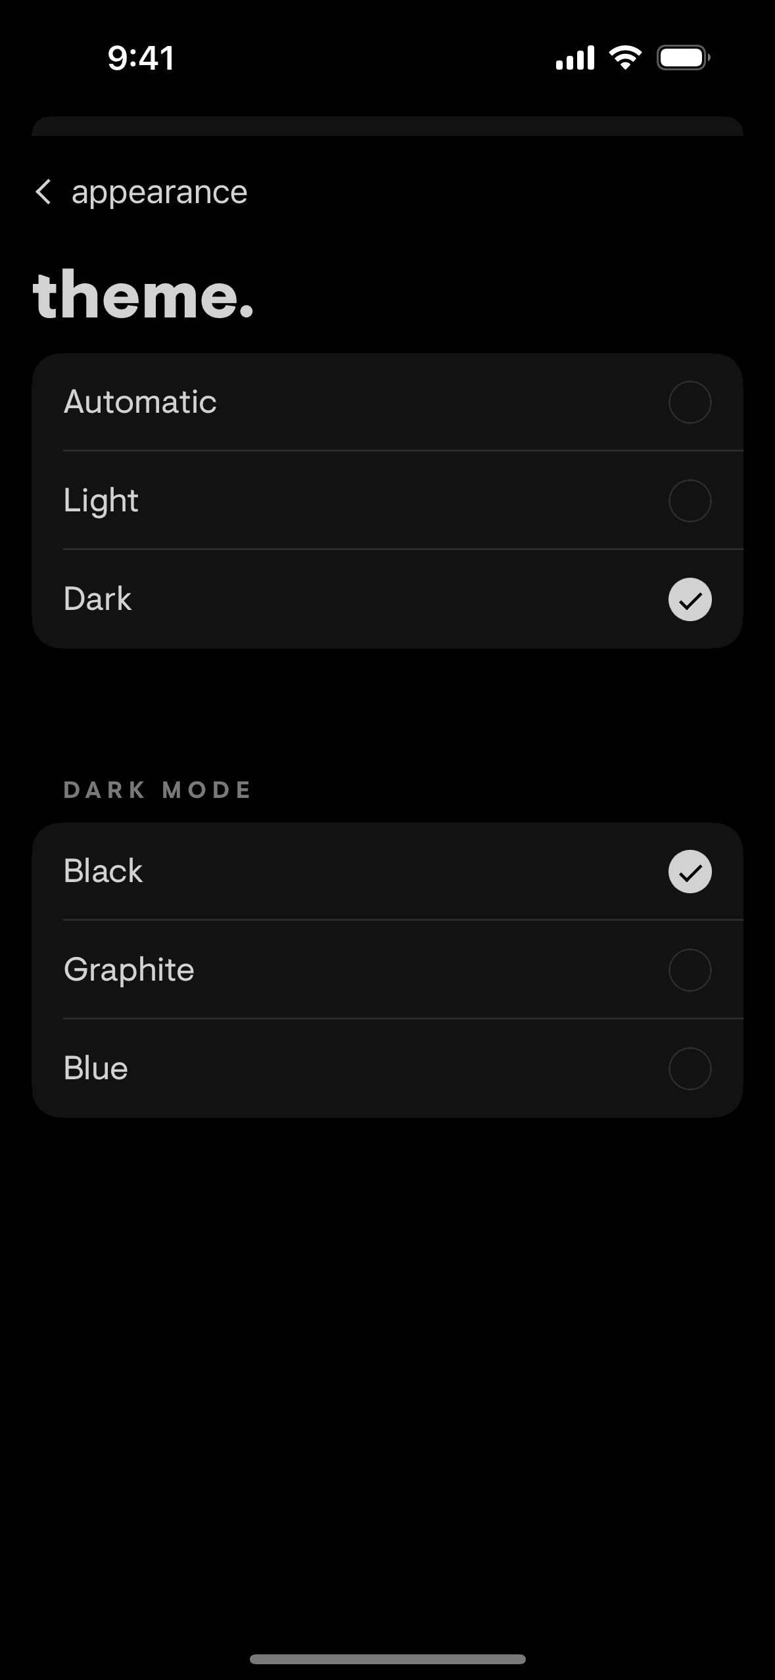This screenshot has width=775, height=1680.
Task: Select the Light theme radio button
Action: coord(690,501)
